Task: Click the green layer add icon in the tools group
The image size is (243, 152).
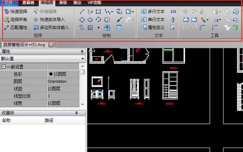Action: click(x=236, y=28)
